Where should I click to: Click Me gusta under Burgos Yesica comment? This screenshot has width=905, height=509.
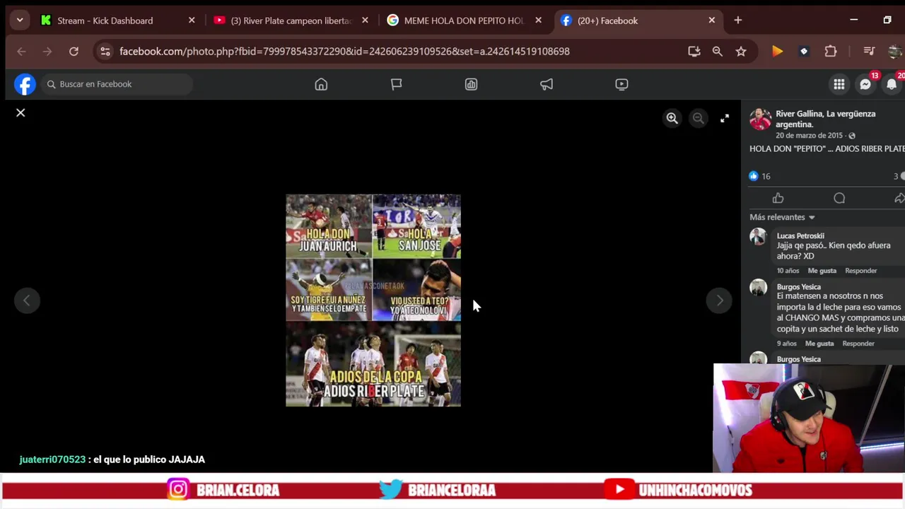tap(819, 344)
